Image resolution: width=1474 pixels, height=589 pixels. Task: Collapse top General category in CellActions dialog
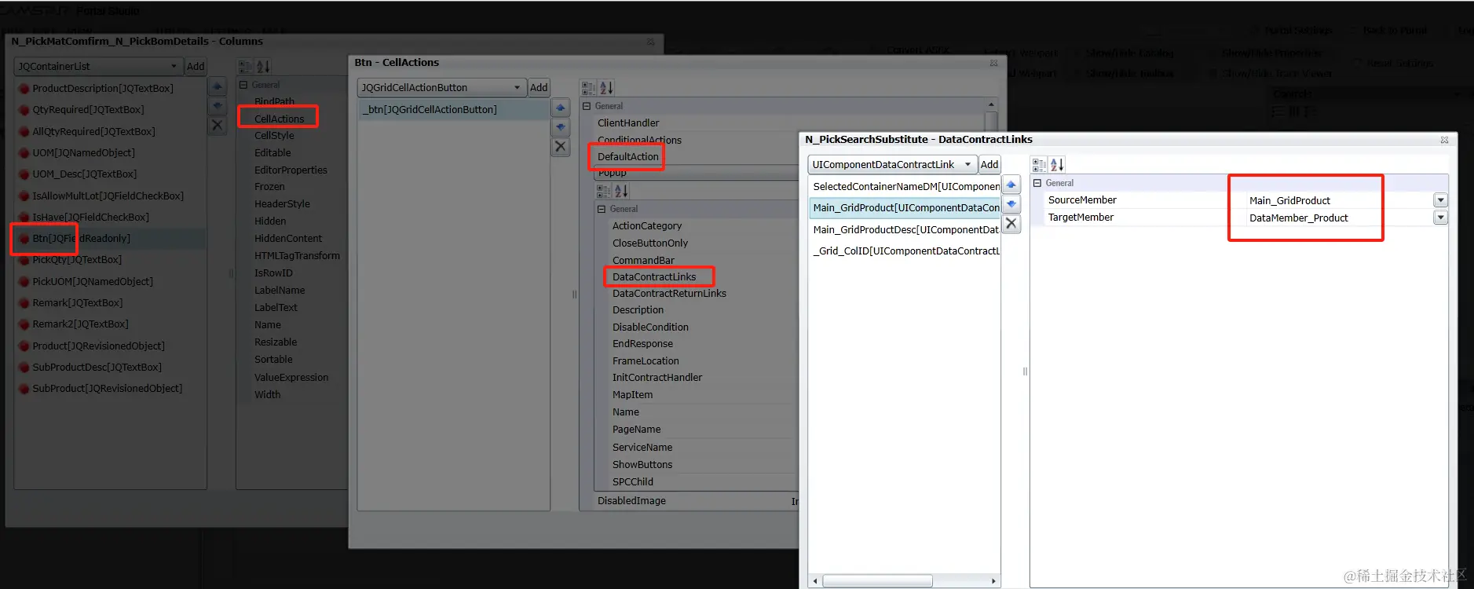click(x=587, y=106)
